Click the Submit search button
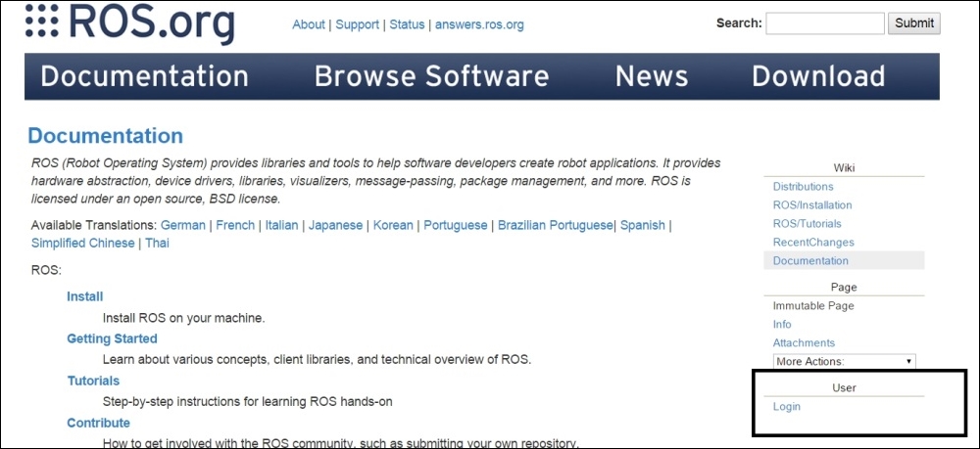The width and height of the screenshot is (980, 449). (x=913, y=23)
